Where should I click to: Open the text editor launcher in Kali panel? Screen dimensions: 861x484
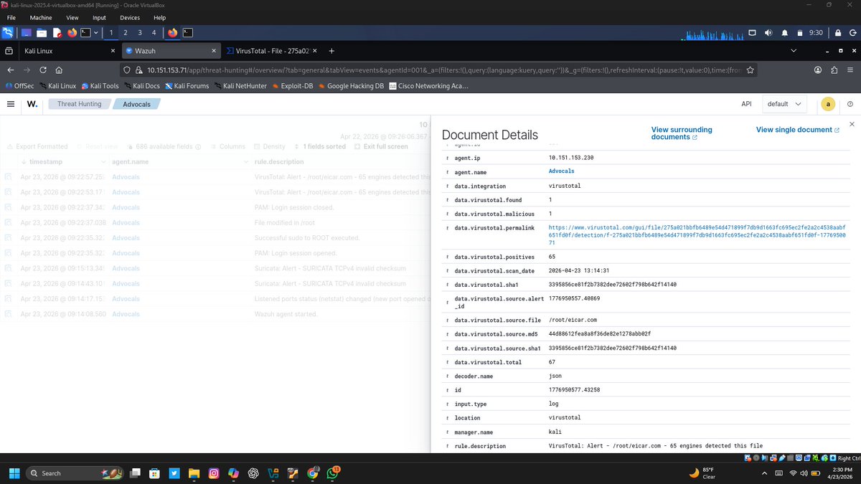[57, 32]
